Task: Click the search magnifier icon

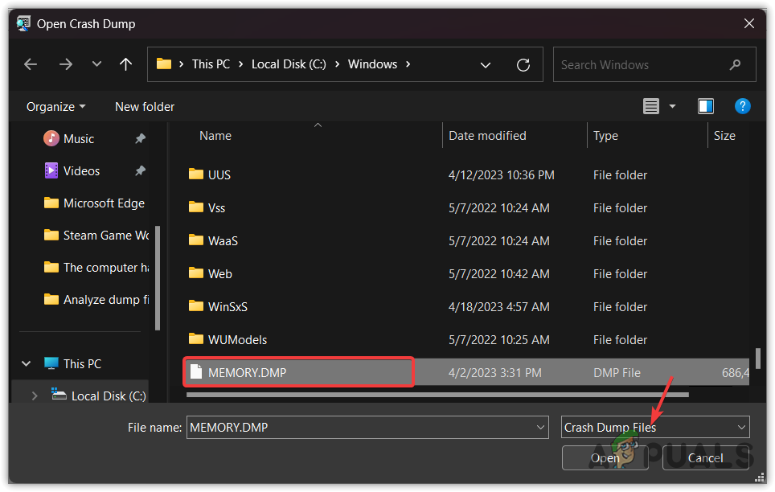Action: pos(735,64)
